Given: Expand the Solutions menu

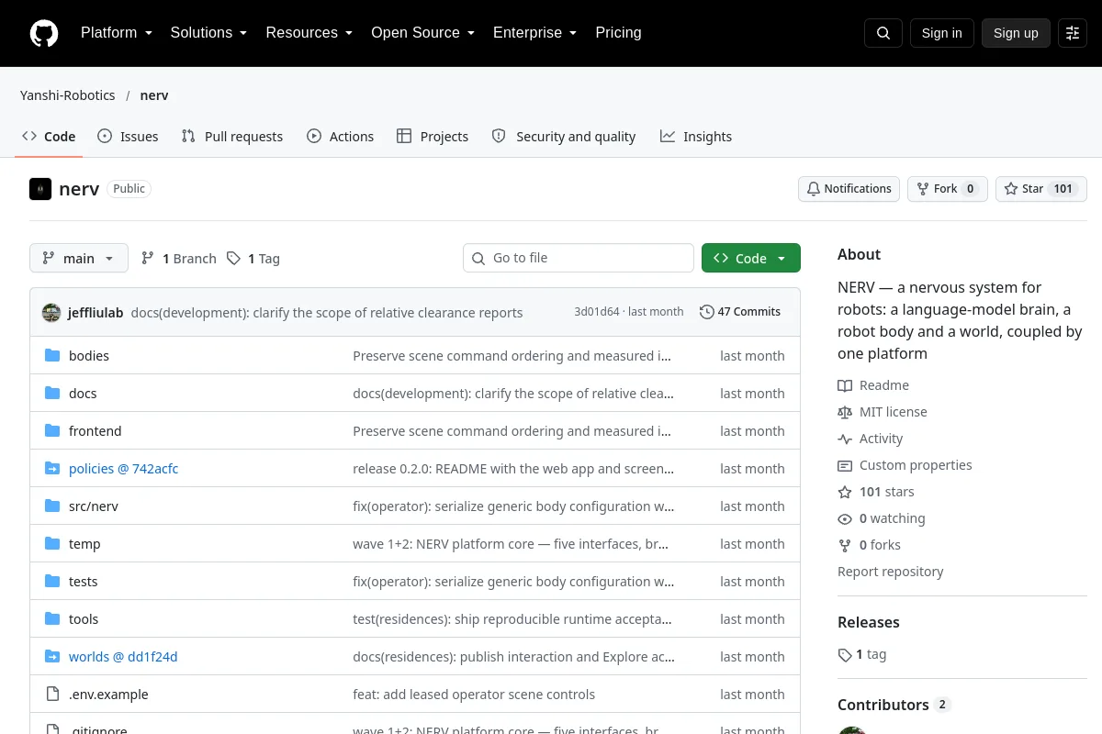Looking at the screenshot, I should (x=208, y=33).
